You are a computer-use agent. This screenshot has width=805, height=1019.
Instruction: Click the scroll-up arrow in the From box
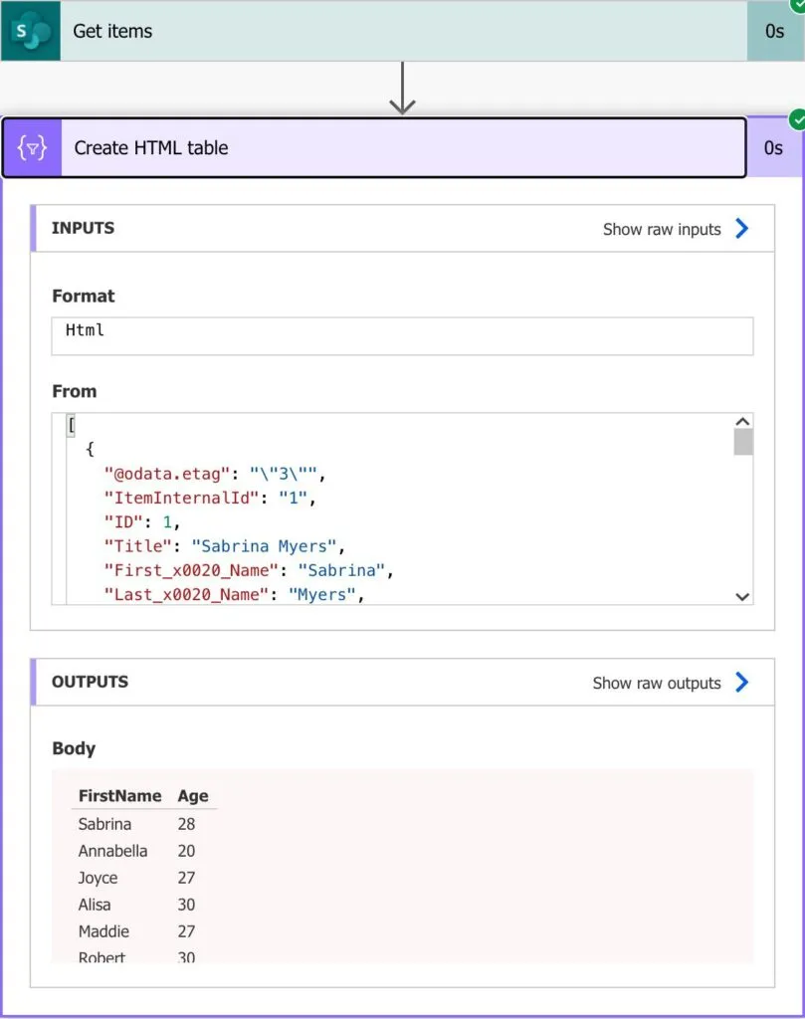[x=742, y=422]
